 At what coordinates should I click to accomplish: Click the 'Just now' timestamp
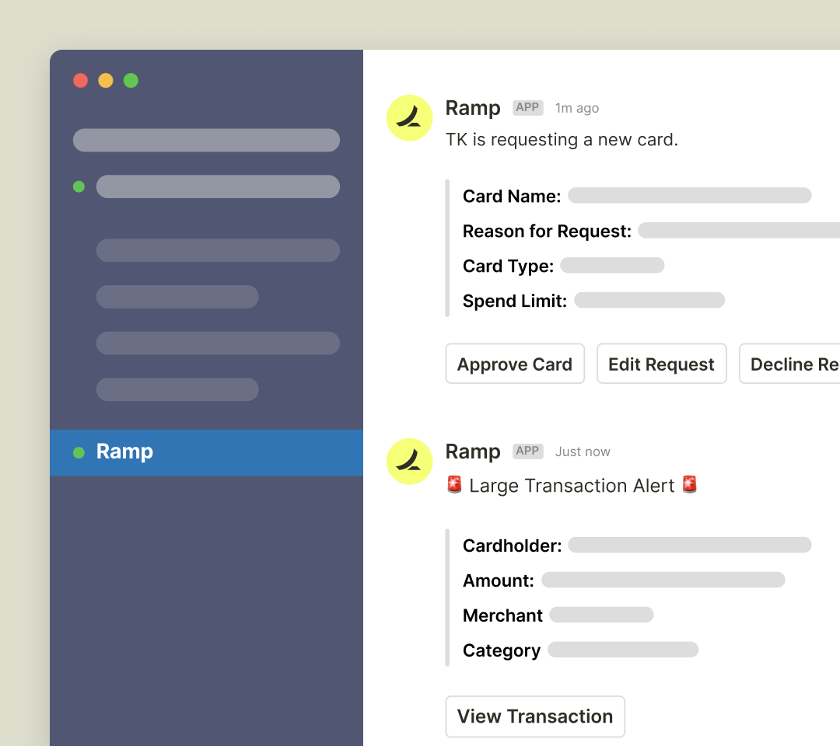[x=583, y=451]
